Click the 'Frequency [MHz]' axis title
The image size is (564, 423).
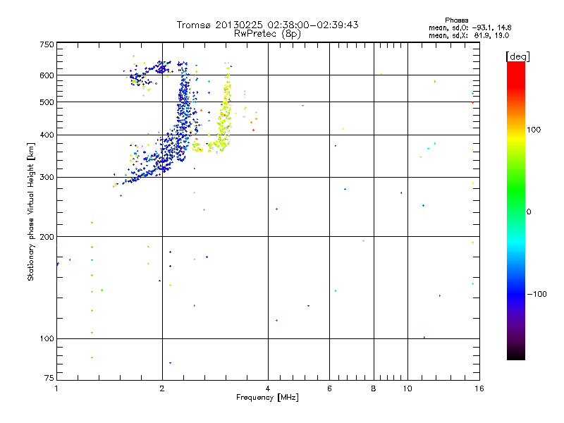pyautogui.click(x=267, y=398)
